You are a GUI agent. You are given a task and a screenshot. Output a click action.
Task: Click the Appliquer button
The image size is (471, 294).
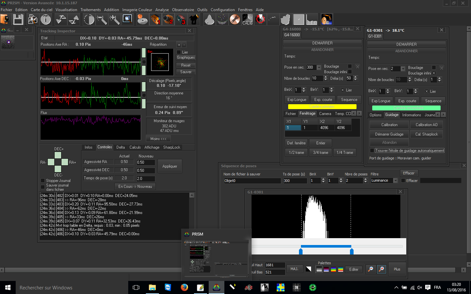[x=170, y=166]
